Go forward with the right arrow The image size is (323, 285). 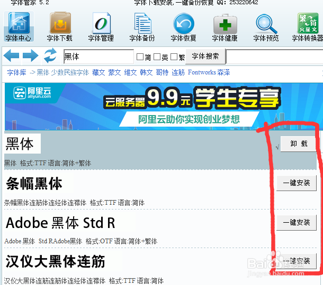31,55
